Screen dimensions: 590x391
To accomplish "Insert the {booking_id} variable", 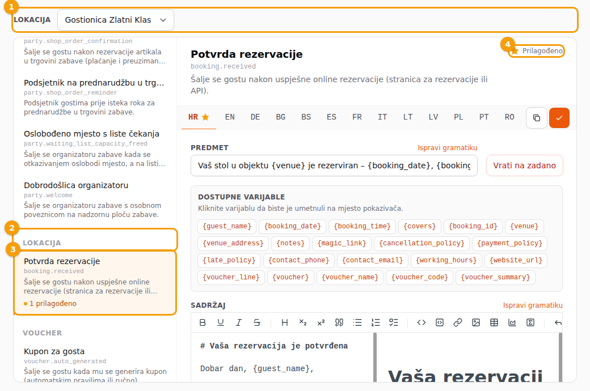I will pyautogui.click(x=473, y=226).
